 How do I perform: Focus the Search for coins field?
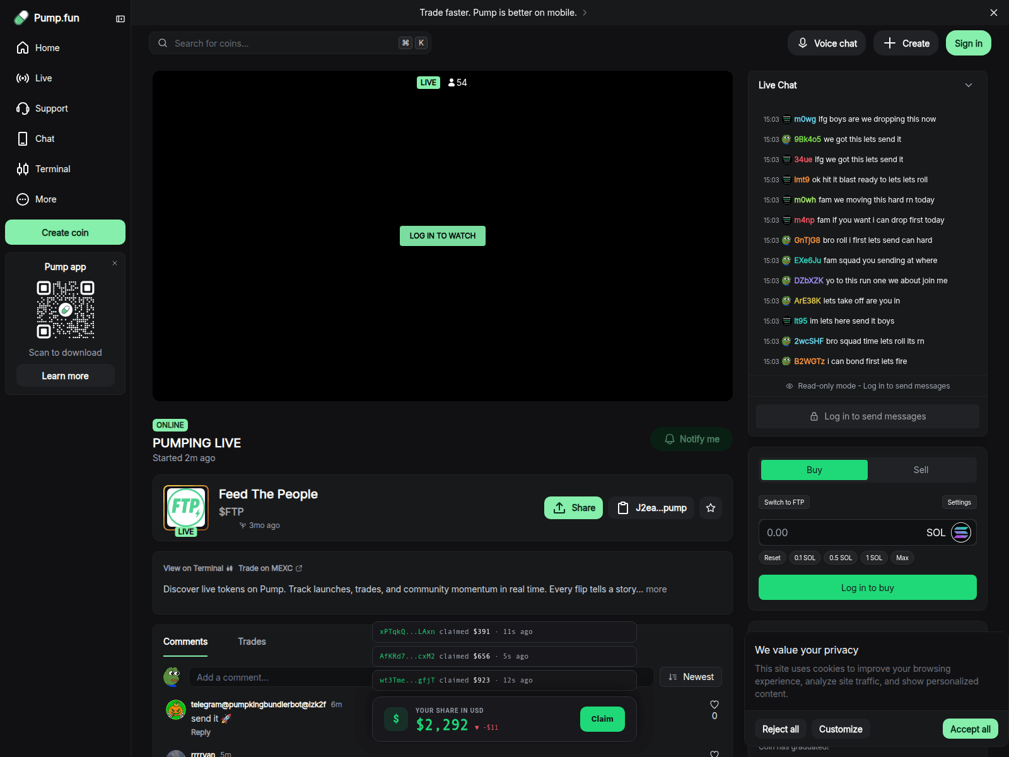[290, 43]
